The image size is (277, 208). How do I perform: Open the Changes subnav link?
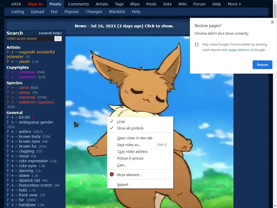(x=94, y=12)
